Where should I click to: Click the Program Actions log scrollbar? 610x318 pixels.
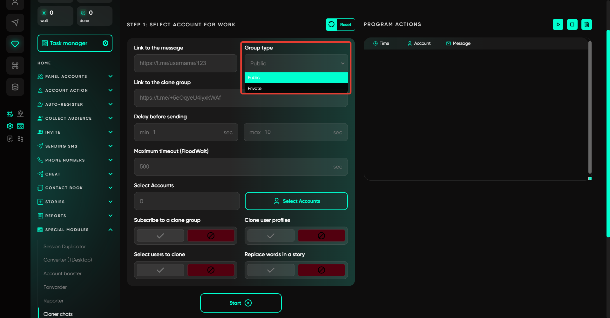point(590,108)
